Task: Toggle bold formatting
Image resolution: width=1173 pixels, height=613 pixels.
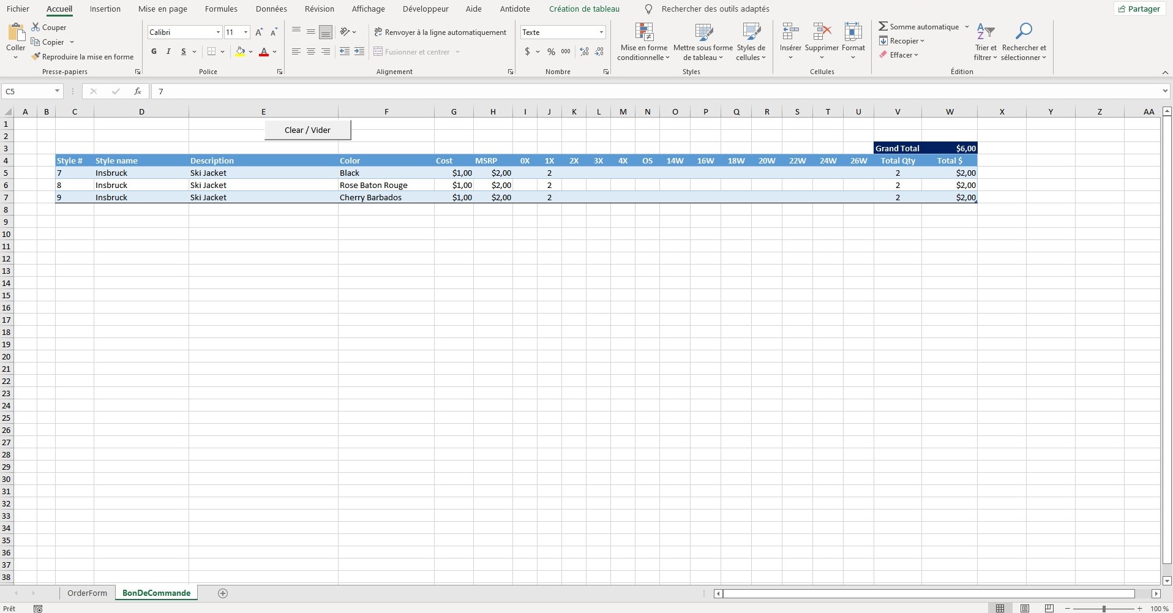Action: click(x=154, y=51)
